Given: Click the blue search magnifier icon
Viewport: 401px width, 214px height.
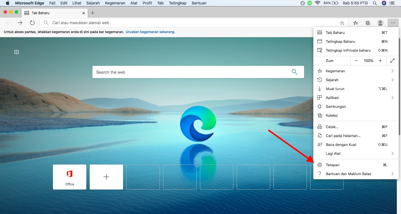Looking at the screenshot, I should [294, 72].
